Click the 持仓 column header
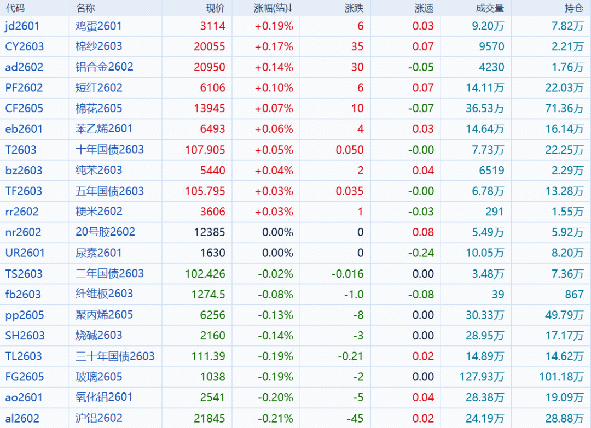 tap(573, 8)
